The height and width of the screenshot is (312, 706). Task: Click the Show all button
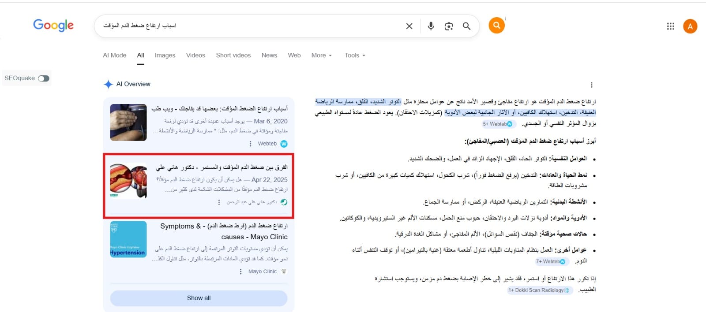[199, 298]
